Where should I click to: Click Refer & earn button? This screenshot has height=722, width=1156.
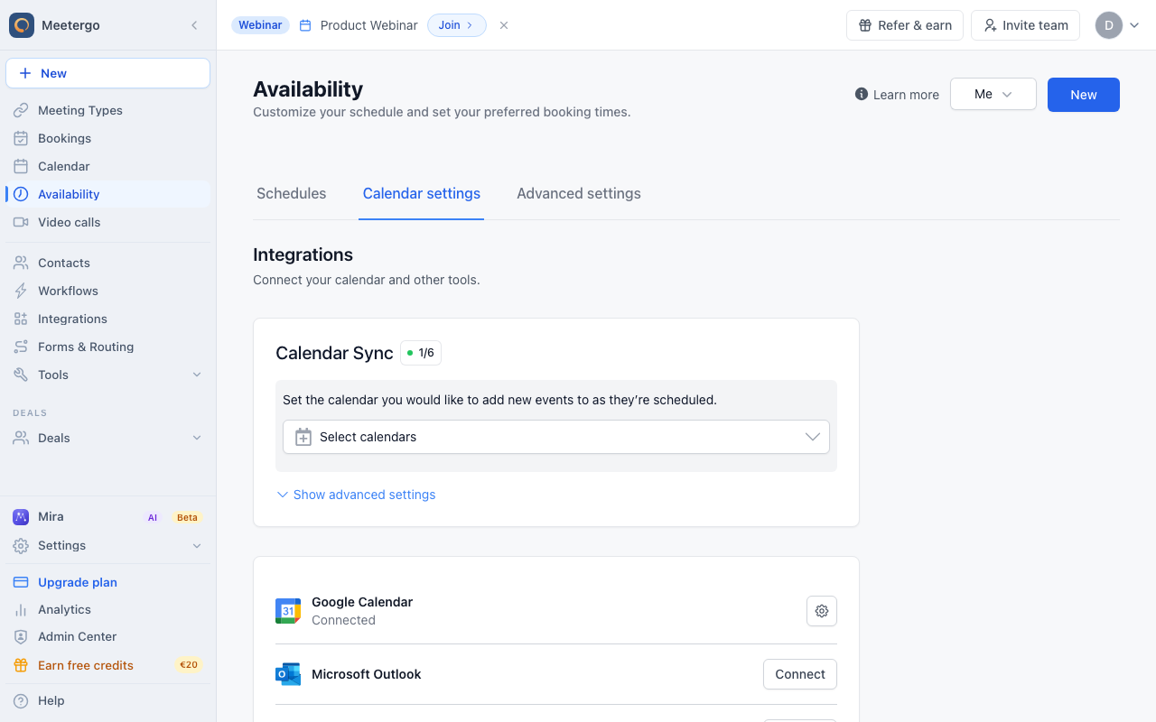click(905, 25)
